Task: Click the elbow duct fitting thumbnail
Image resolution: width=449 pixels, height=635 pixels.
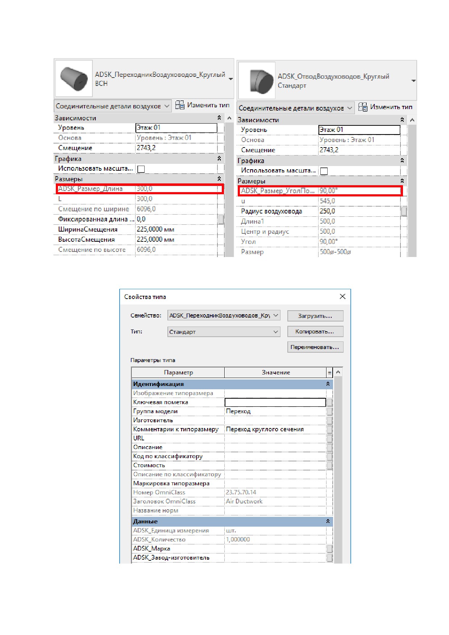Action: click(x=257, y=80)
